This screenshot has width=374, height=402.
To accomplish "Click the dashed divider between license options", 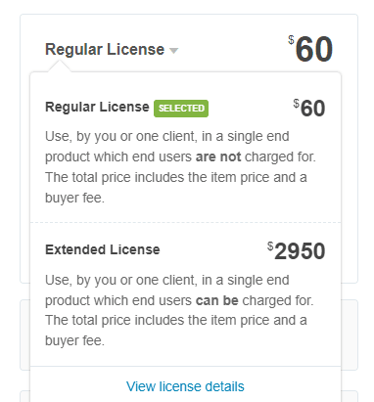I will (185, 223).
